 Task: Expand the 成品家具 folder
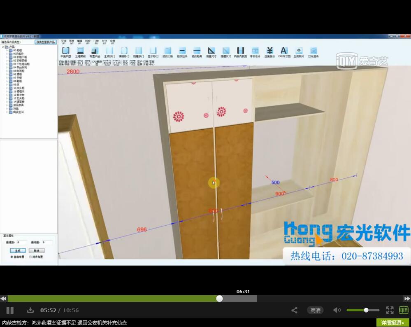7,105
